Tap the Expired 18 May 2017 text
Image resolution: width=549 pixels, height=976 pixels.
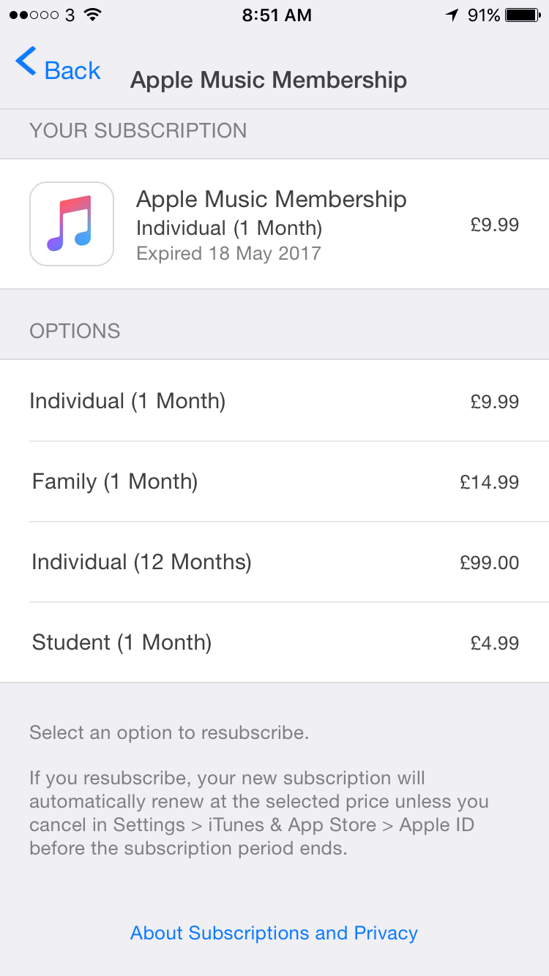pos(228,254)
